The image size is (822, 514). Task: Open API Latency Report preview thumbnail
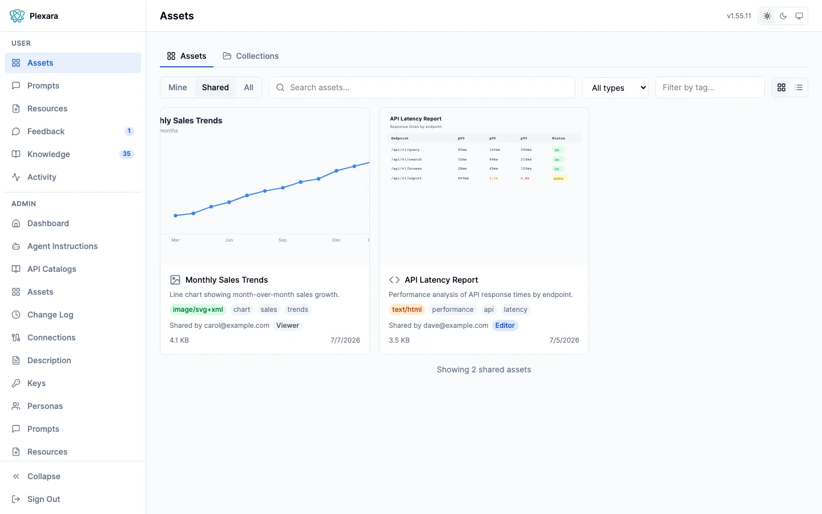[484, 187]
